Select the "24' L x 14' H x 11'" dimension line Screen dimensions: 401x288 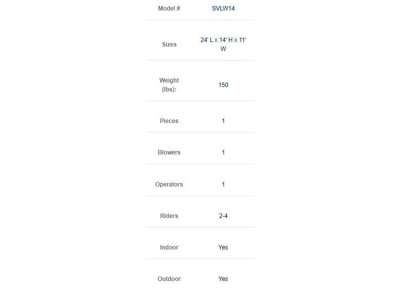click(x=223, y=40)
